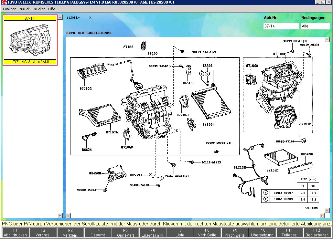Open the Drucken menu
333x239 pixels.
click(x=39, y=9)
